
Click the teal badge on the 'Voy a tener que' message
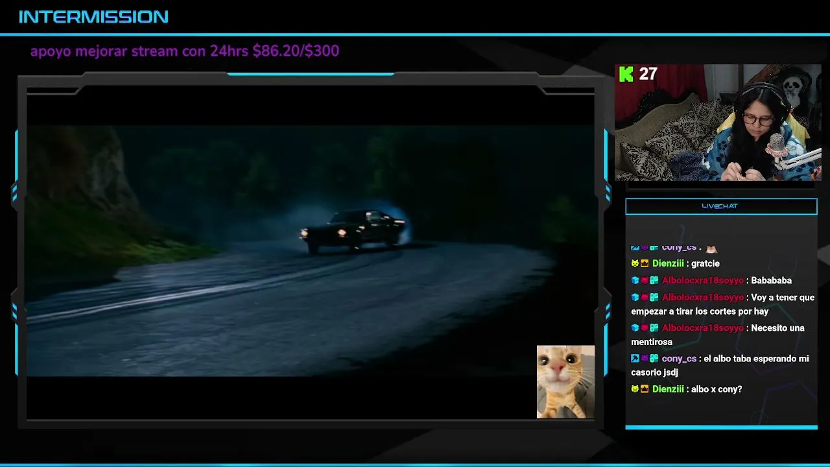click(x=654, y=297)
